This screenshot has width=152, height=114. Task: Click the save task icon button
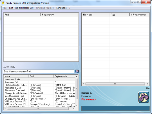point(77,71)
